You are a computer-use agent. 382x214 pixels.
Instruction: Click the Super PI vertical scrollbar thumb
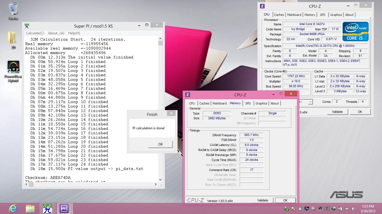161,43
